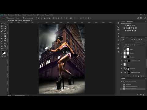This screenshot has width=147, height=110.
Task: Open the History panel flyout menu
Action: coord(146,78)
